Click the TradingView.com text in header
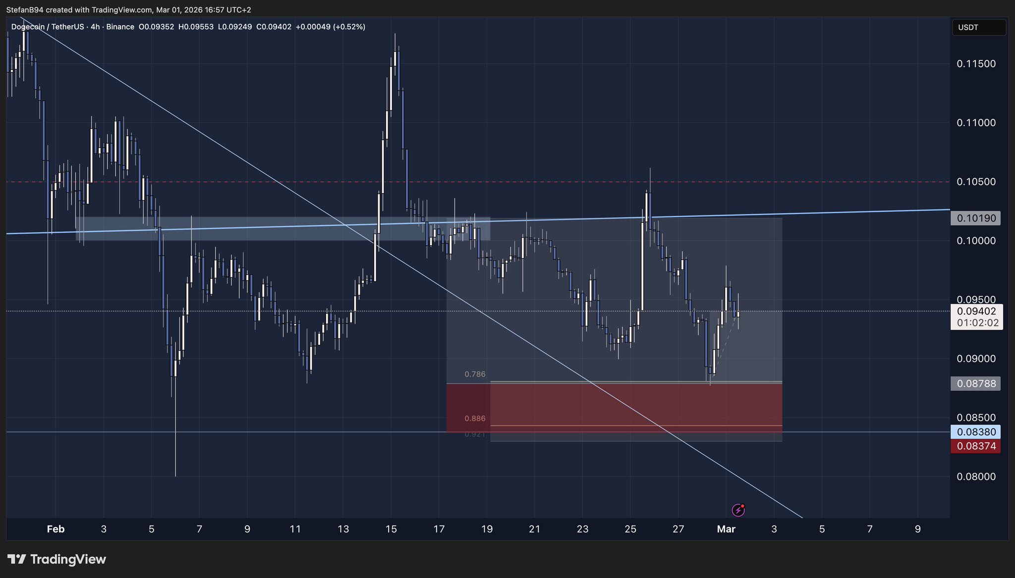The image size is (1015, 578). click(x=121, y=10)
